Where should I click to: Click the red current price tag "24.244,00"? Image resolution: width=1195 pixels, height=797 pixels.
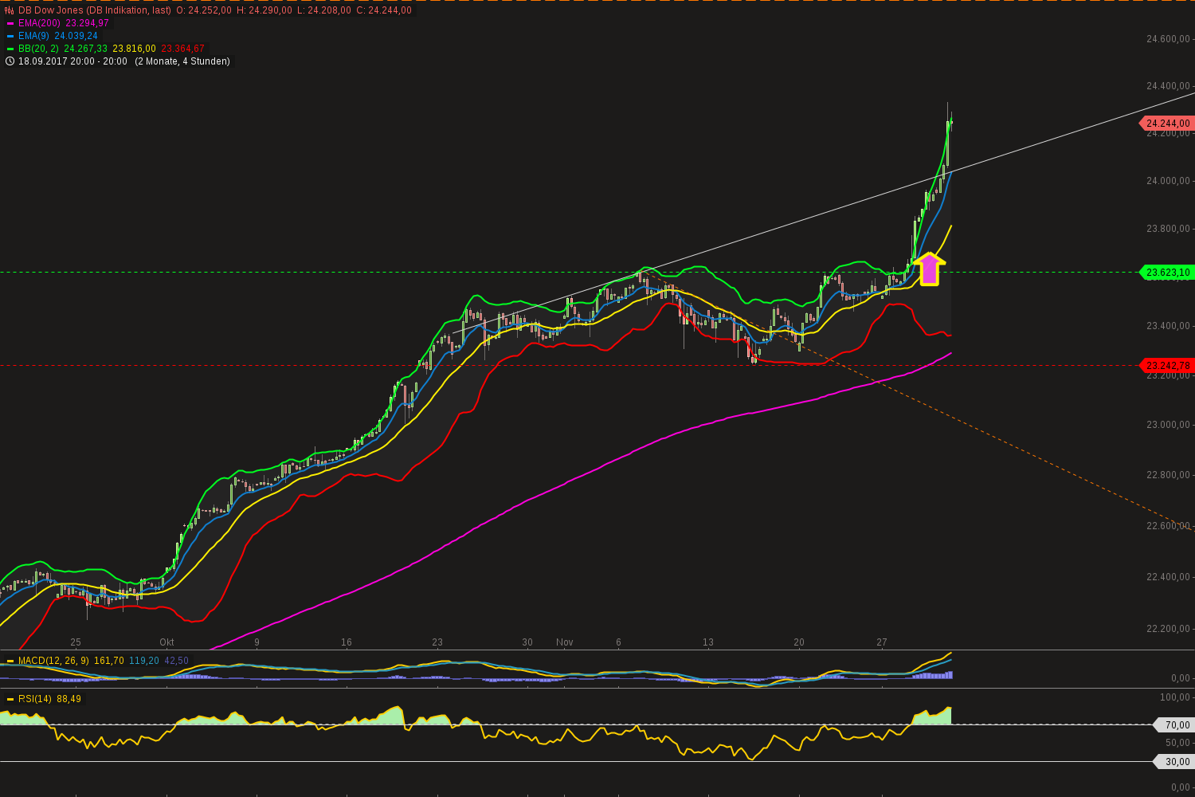pos(1167,123)
